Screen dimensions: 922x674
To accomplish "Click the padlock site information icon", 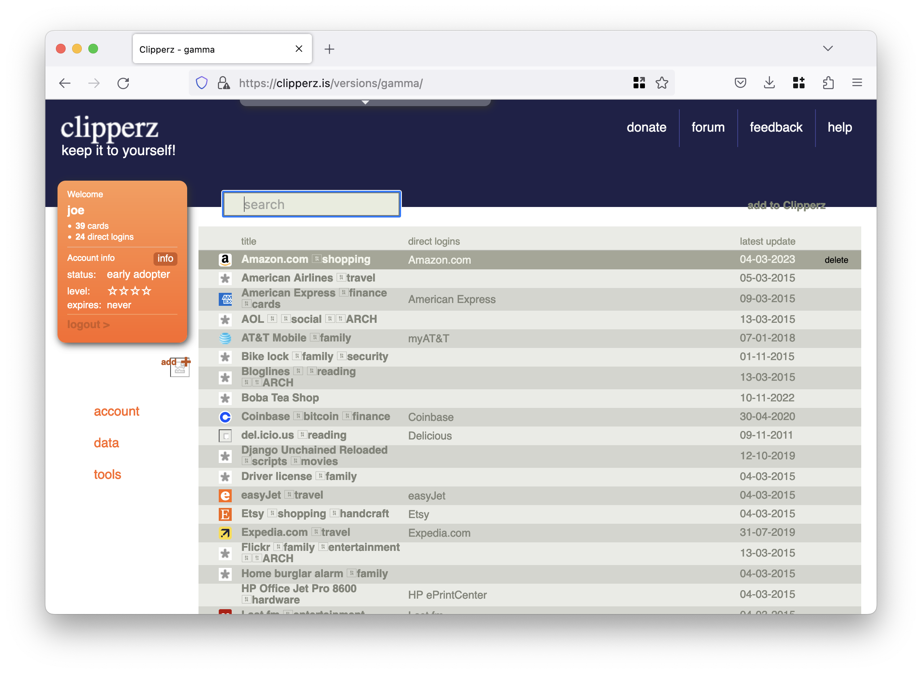I will pyautogui.click(x=224, y=83).
